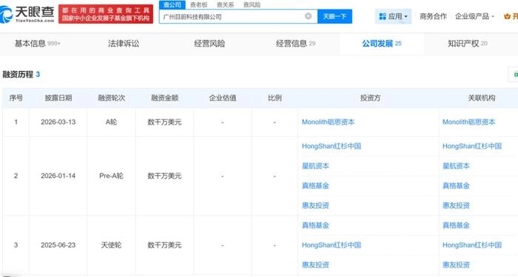Image resolution: width=518 pixels, height=277 pixels.
Task: Click the green export icon beside 融资历程
Action: click(515, 75)
